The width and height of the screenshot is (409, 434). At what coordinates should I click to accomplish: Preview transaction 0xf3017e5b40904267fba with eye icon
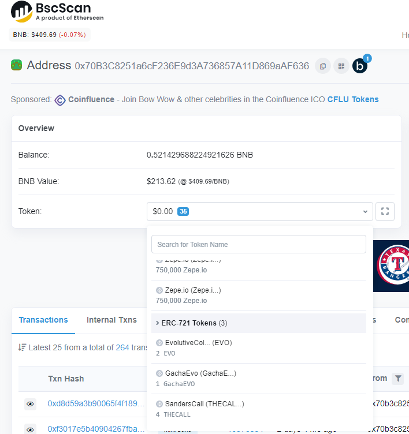pyautogui.click(x=30, y=429)
